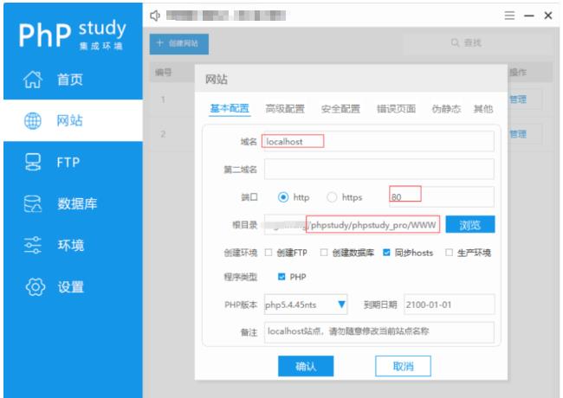The width and height of the screenshot is (563, 398).
Task: Click the 浏览 browse button
Action: [x=470, y=225]
